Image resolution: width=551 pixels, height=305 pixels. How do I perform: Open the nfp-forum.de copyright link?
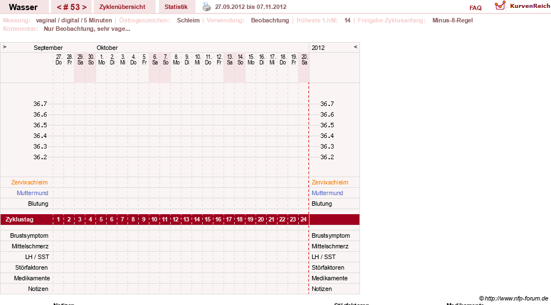coord(514,298)
